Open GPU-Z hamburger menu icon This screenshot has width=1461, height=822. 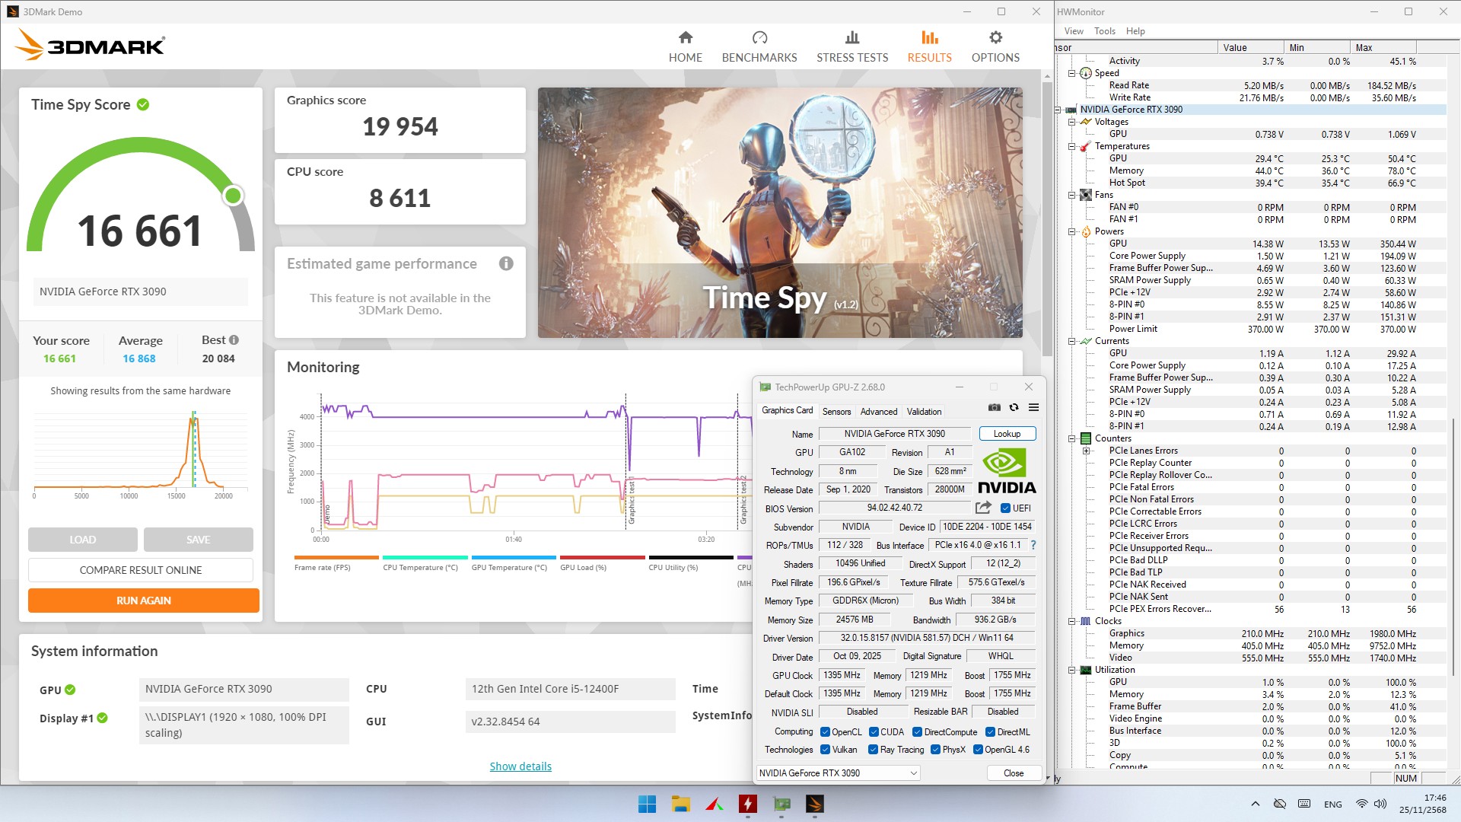pyautogui.click(x=1033, y=408)
